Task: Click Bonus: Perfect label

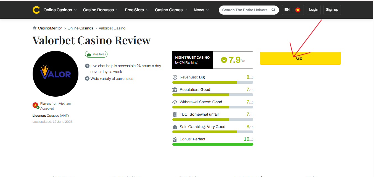Action: tap(193, 139)
